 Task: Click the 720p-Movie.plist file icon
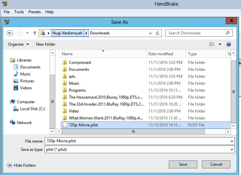click(x=65, y=125)
